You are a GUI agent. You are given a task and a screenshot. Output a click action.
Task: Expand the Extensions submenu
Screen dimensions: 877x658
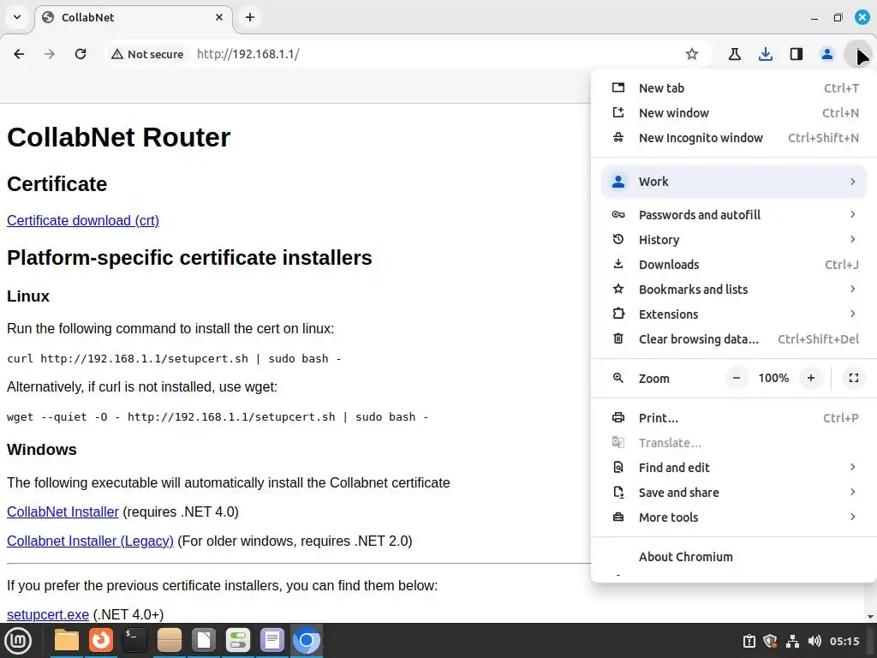tap(734, 314)
